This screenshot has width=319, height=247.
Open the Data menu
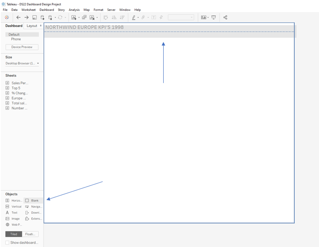click(14, 10)
